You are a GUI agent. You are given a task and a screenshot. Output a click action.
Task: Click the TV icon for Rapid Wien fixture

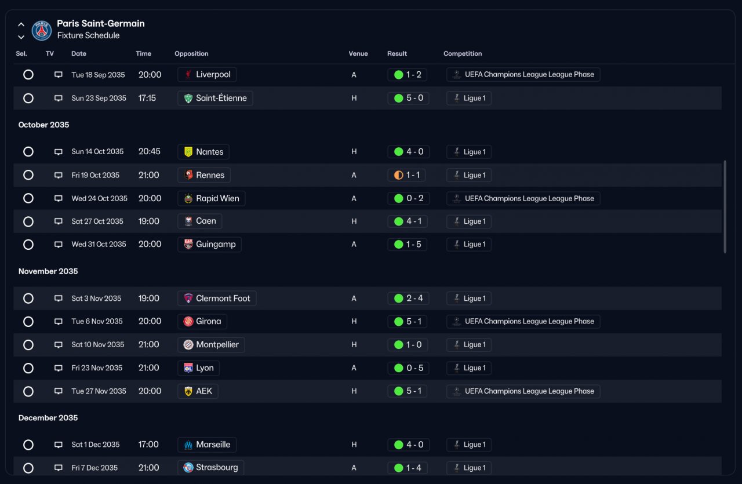click(x=59, y=198)
